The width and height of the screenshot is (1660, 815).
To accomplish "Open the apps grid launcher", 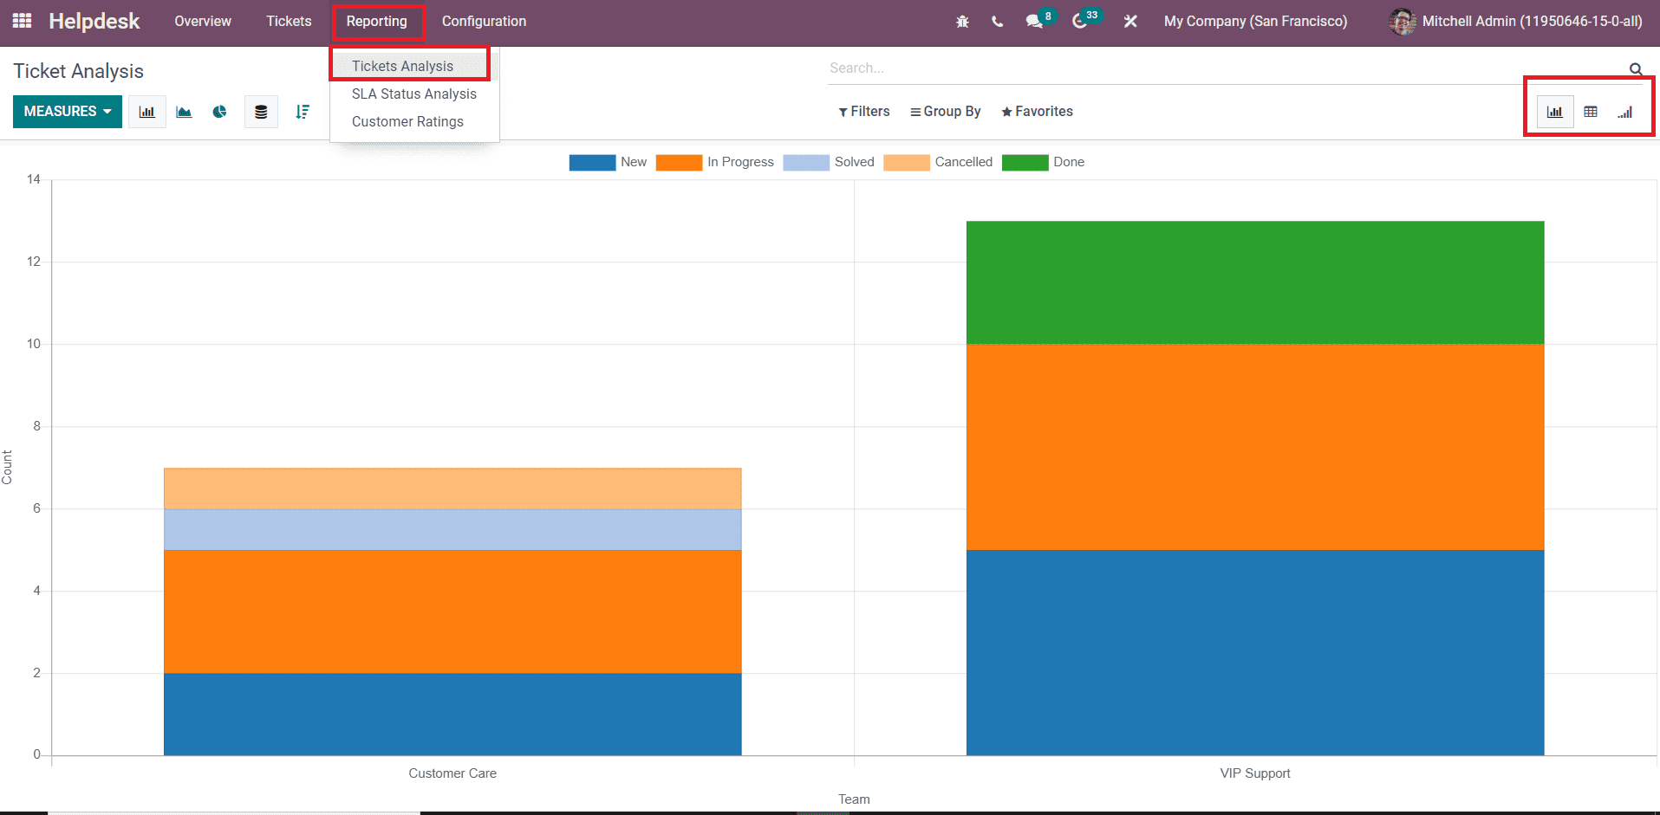I will point(21,21).
